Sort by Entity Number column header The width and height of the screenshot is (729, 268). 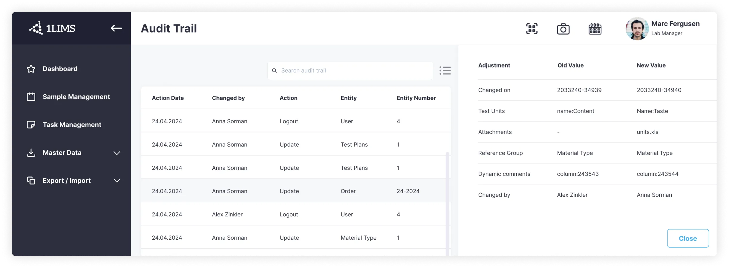(416, 98)
